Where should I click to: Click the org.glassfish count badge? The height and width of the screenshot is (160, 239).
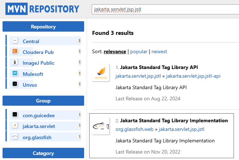tap(79, 137)
